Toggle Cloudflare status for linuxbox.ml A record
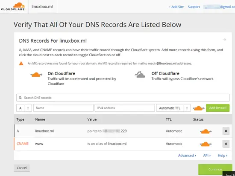 point(206,131)
